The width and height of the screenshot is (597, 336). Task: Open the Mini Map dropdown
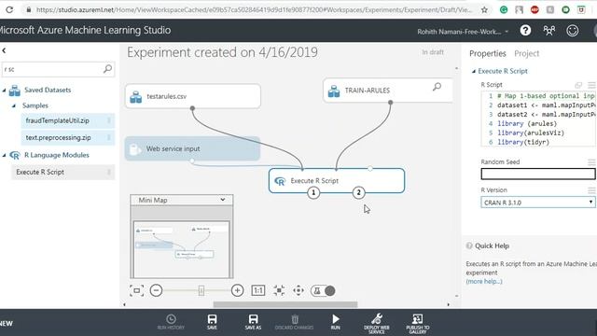click(x=223, y=200)
